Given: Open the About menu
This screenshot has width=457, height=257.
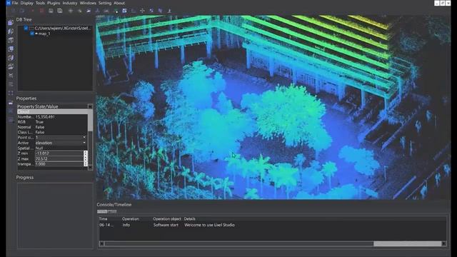Looking at the screenshot, I should coord(119,3).
